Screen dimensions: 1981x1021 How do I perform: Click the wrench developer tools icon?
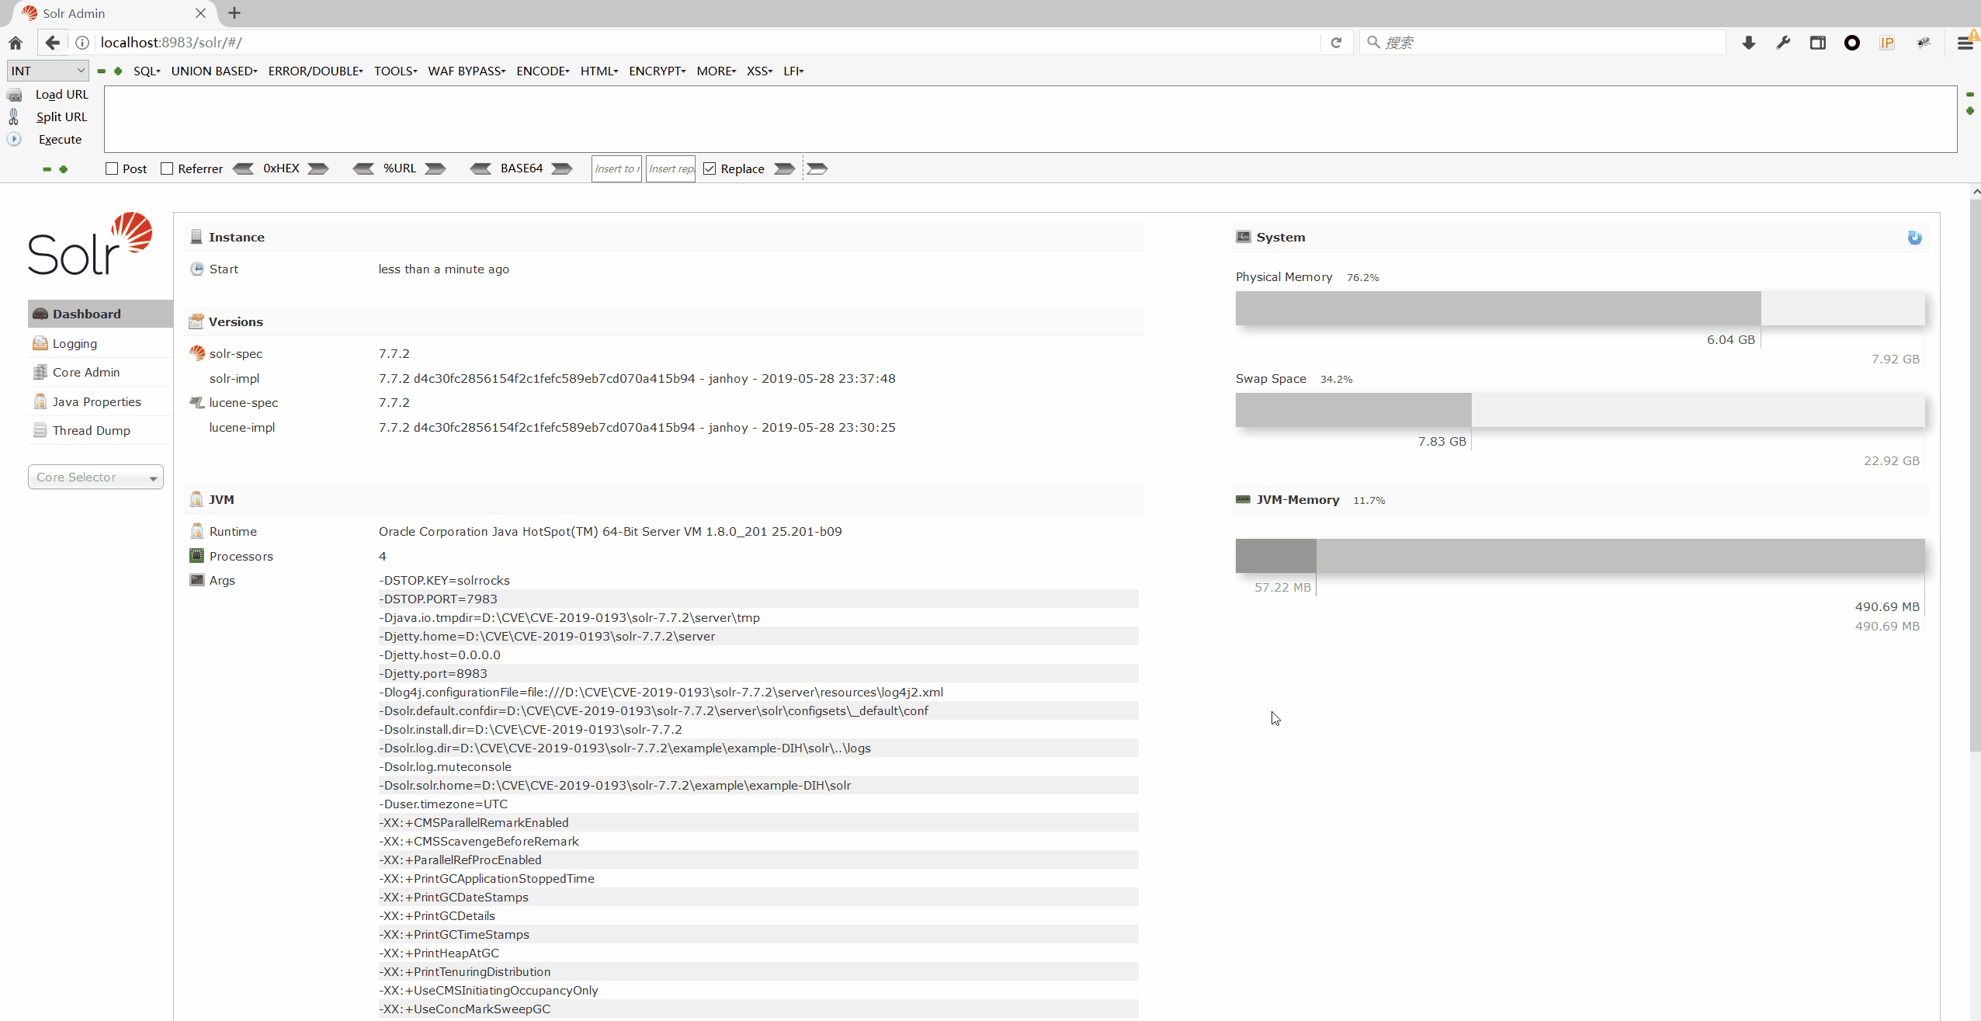(x=1783, y=43)
